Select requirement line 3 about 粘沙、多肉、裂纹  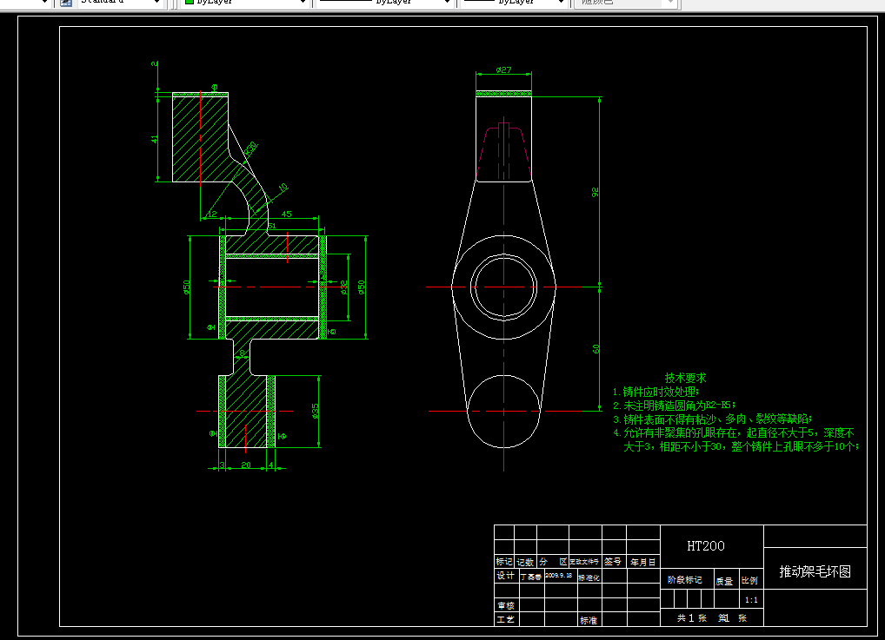coord(712,419)
